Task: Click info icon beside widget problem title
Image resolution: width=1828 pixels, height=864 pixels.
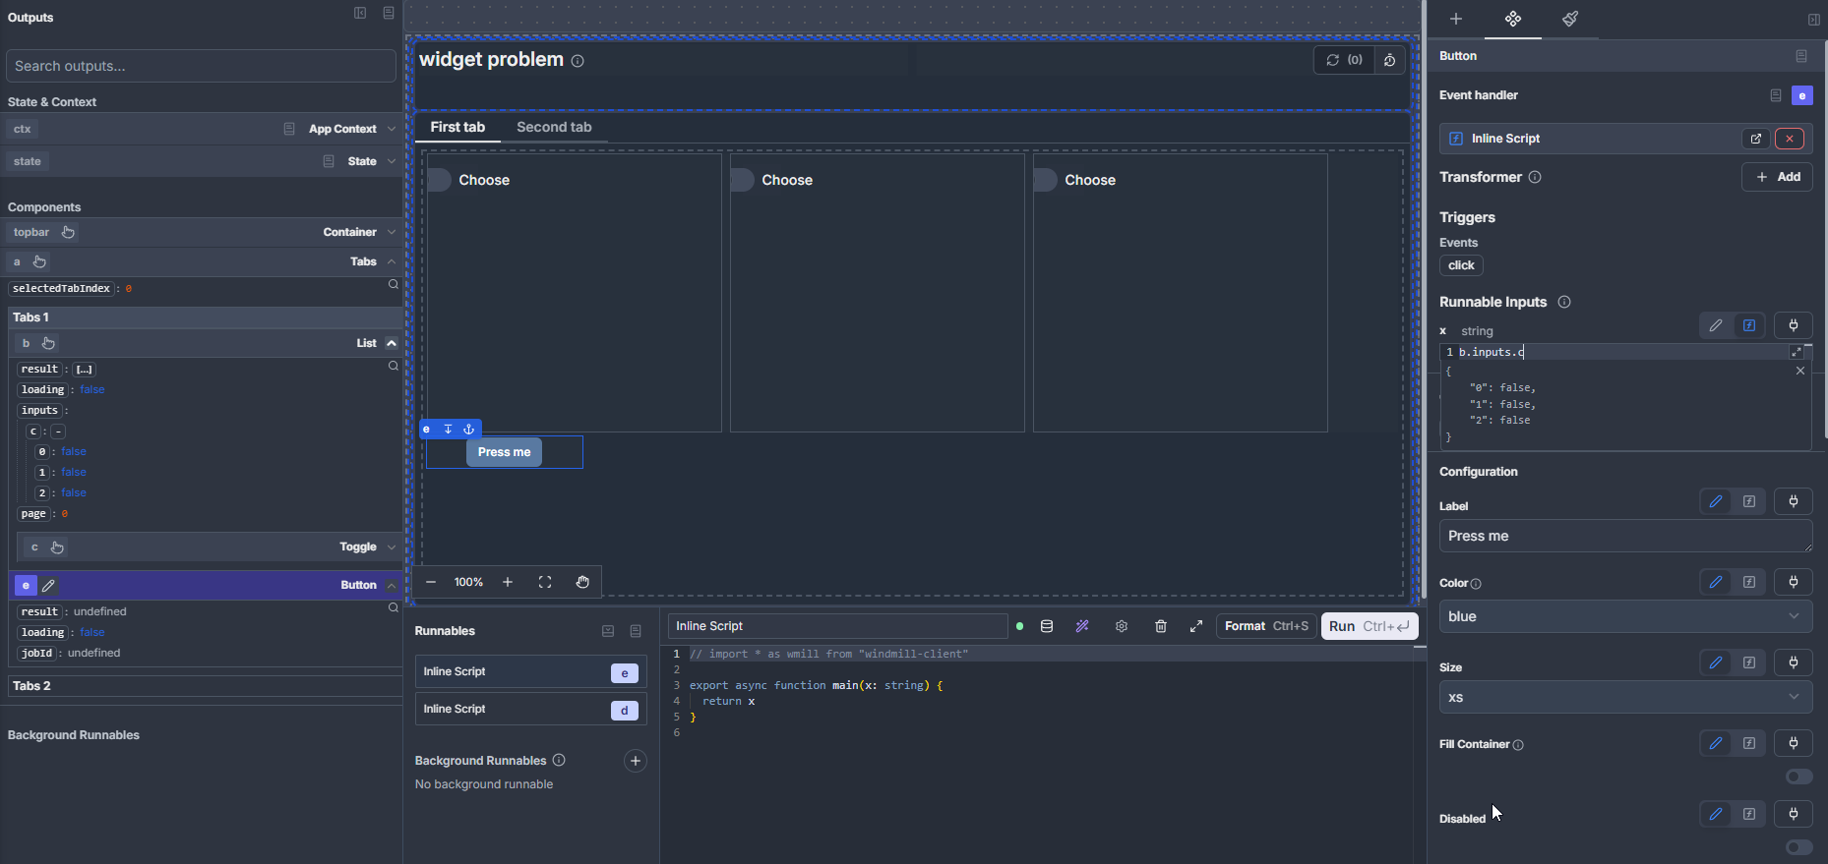Action: 578,61
